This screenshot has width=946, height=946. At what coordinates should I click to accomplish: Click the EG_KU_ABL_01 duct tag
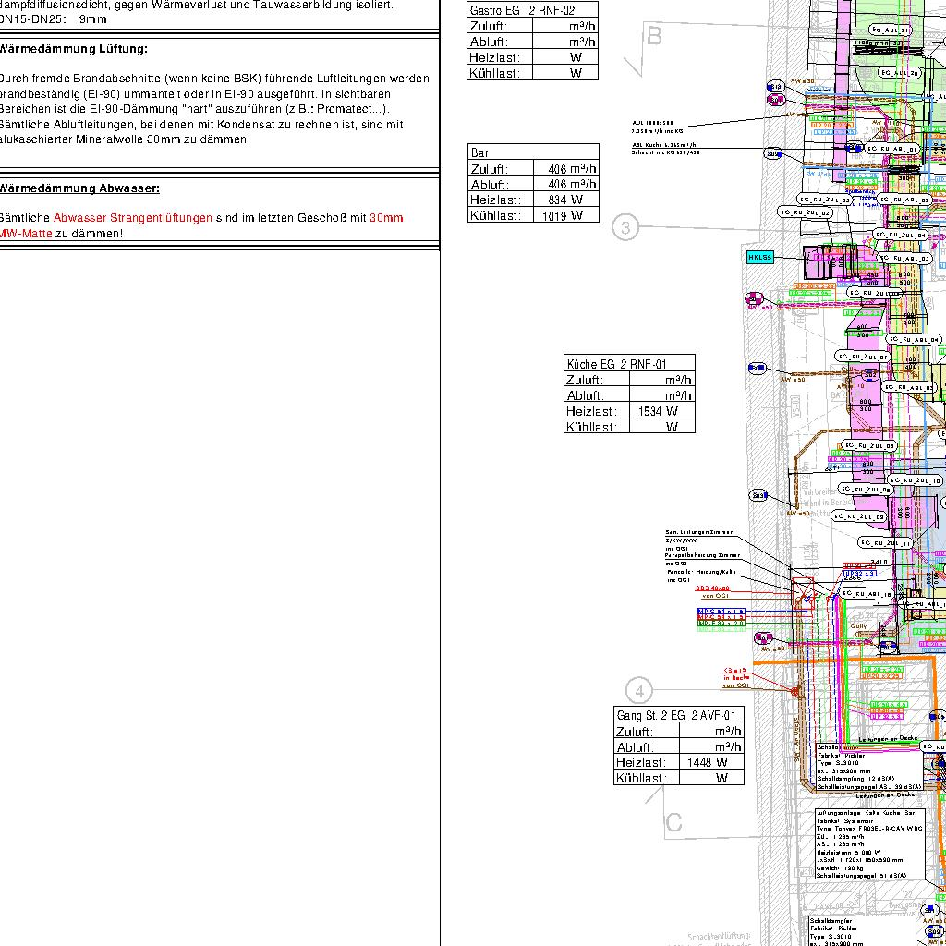[892, 149]
